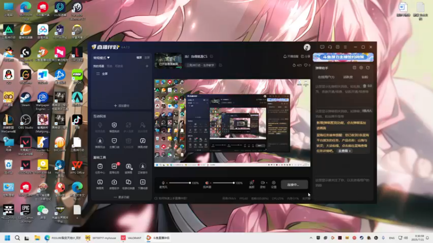Open microphone device dropdown arrow

coord(167,183)
